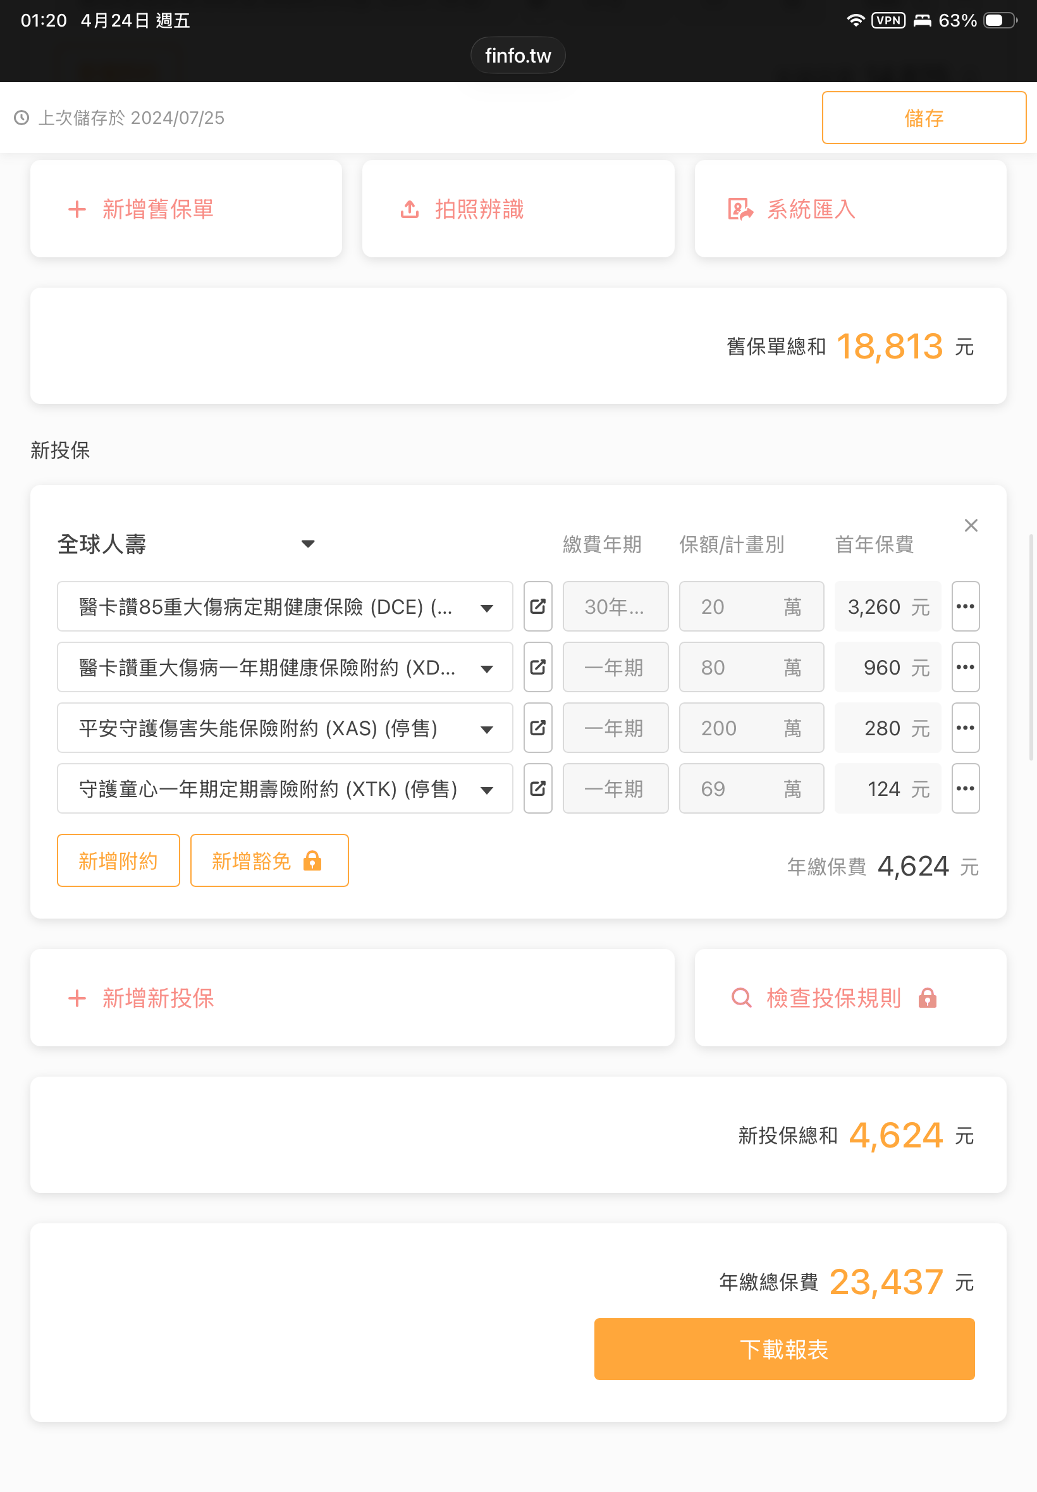Open external link for 平安守護 XAS rider
This screenshot has height=1492, width=1037.
tap(537, 728)
